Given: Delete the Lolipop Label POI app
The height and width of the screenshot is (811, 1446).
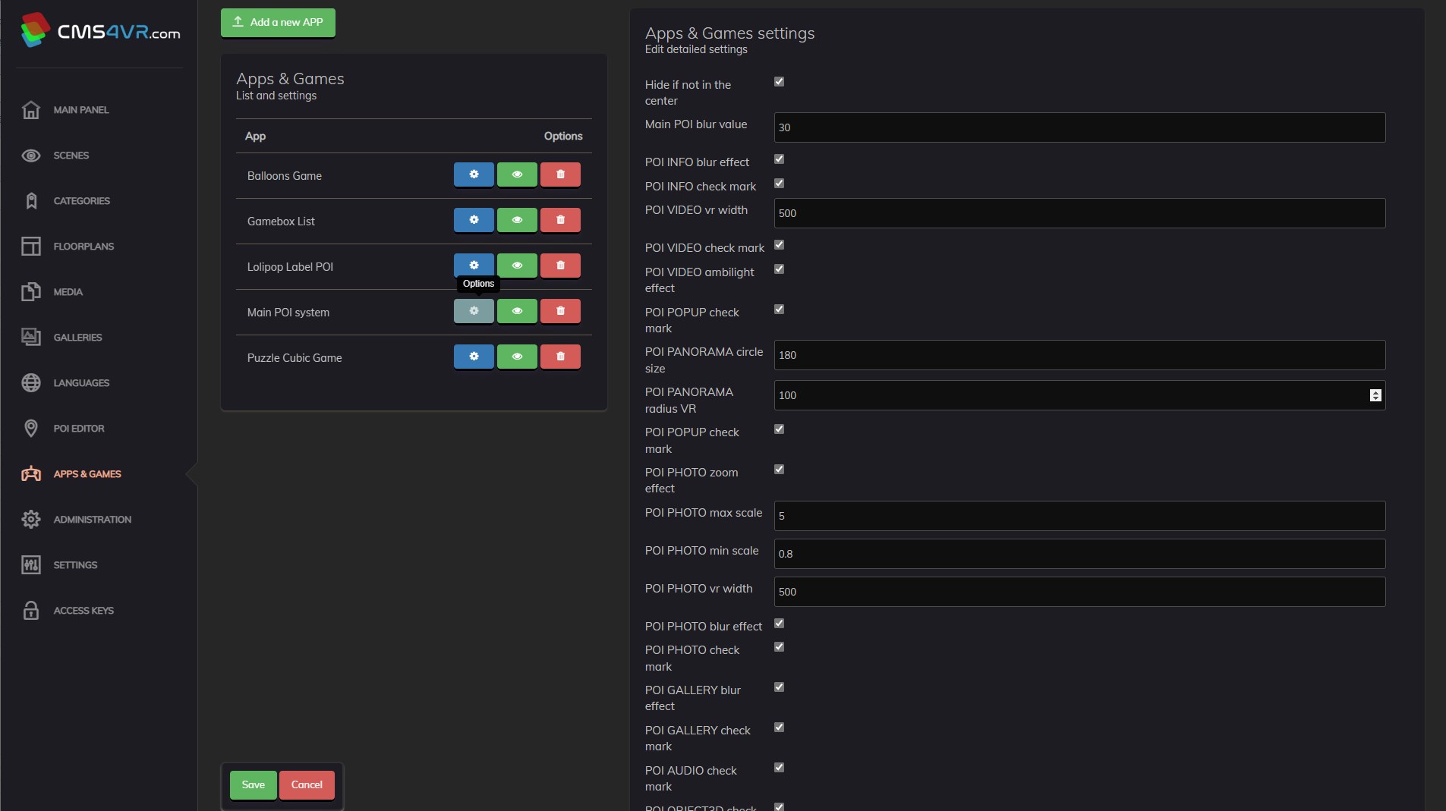Looking at the screenshot, I should click(560, 266).
